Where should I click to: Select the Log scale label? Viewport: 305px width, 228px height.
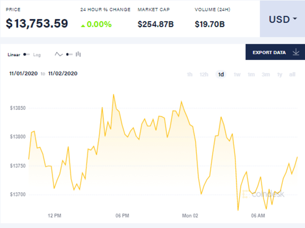pos(37,55)
